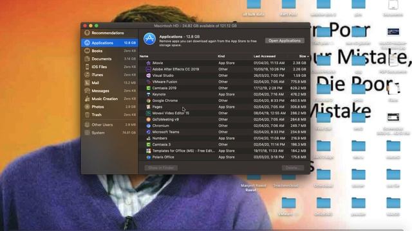Open the Documents storage category
Screen dimensions: 412x231
(109, 59)
